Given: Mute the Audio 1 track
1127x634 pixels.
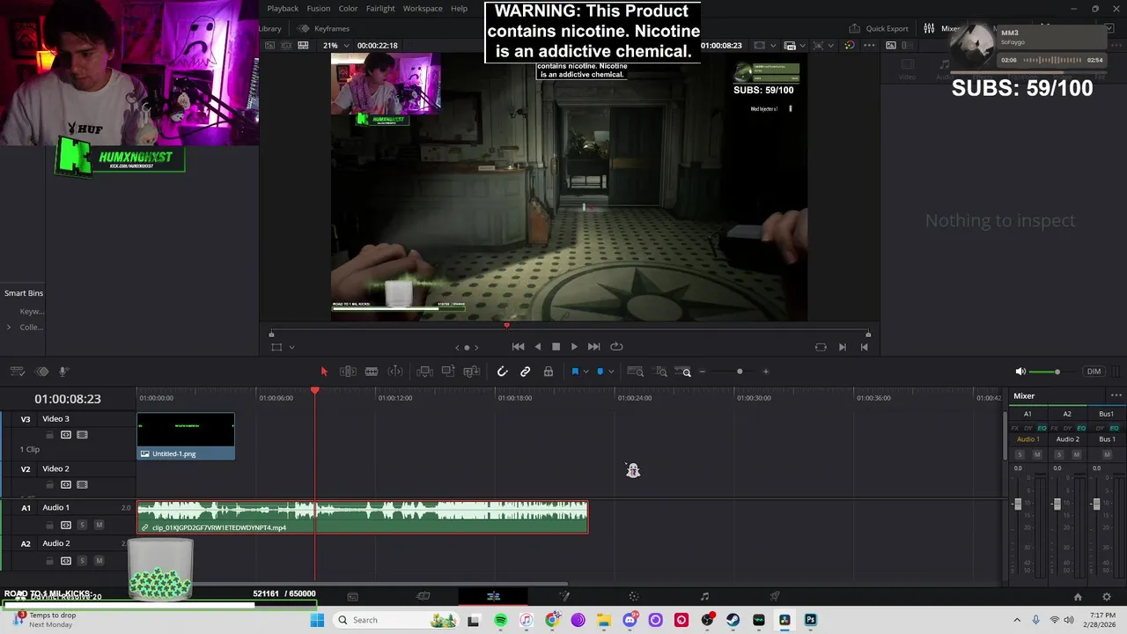Looking at the screenshot, I should point(99,525).
